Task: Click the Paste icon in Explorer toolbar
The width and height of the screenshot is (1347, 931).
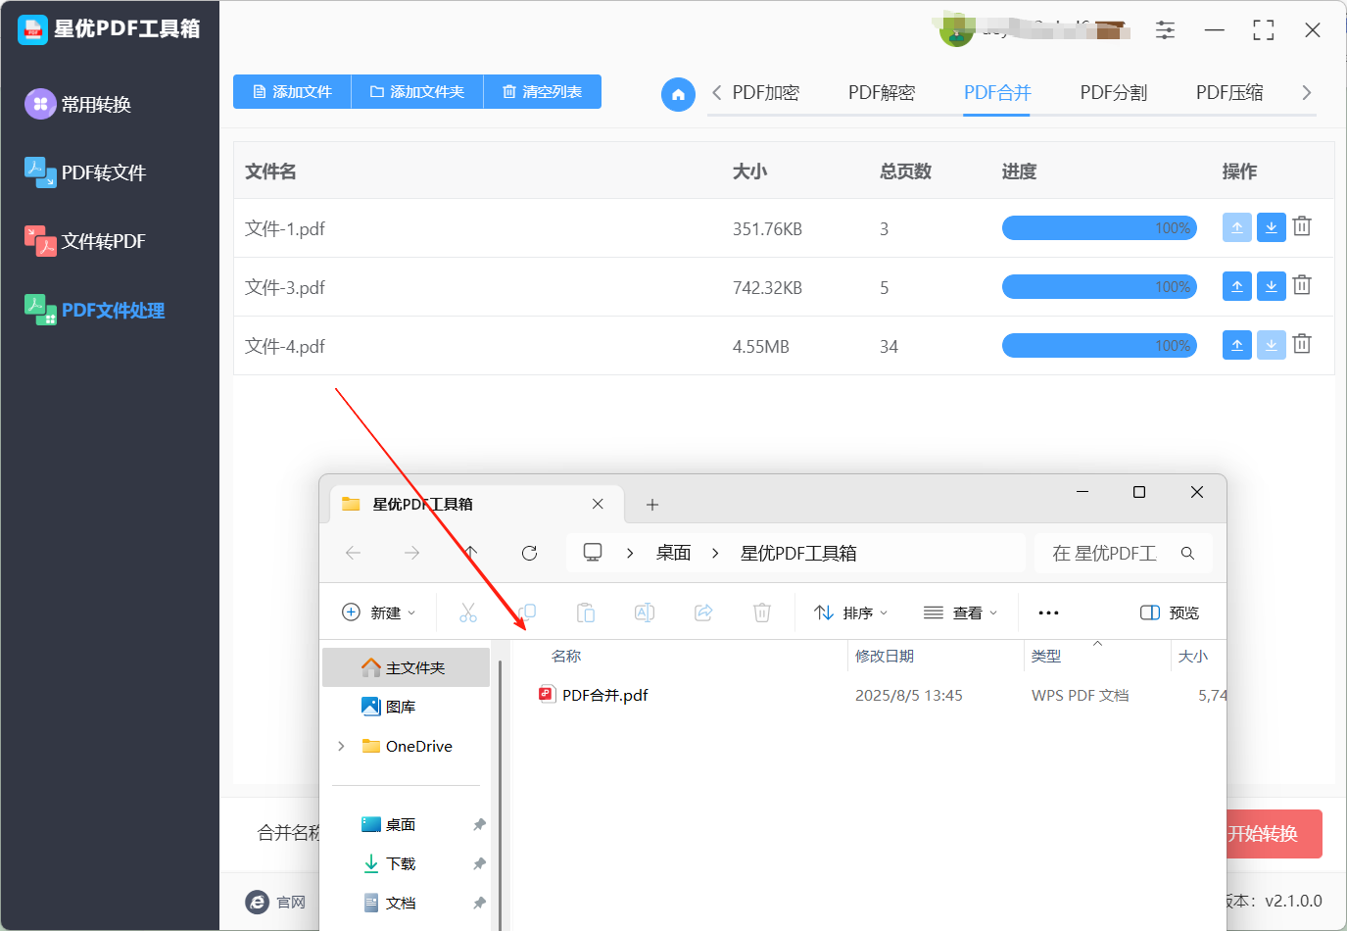Action: [x=586, y=612]
